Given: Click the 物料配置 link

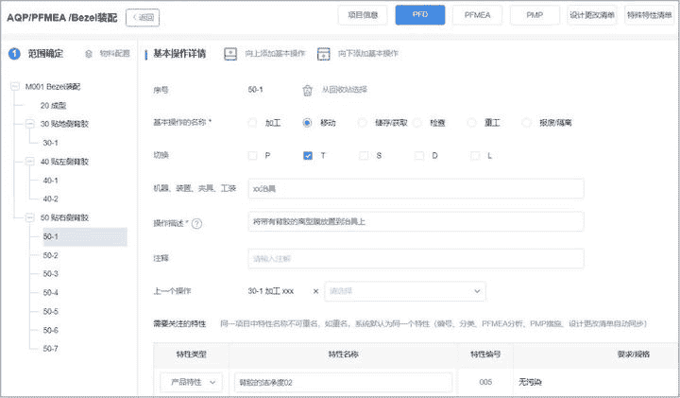Looking at the screenshot, I should point(114,54).
